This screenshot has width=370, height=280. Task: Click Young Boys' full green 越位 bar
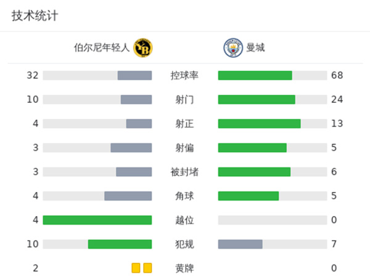[97, 220]
